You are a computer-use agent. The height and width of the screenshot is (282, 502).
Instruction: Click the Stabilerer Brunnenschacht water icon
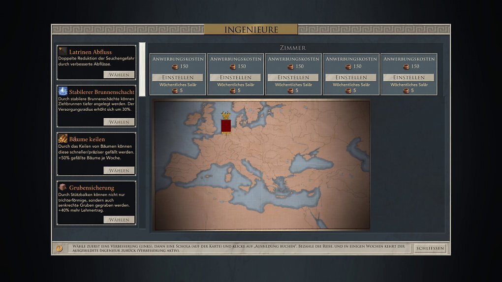tap(63, 91)
